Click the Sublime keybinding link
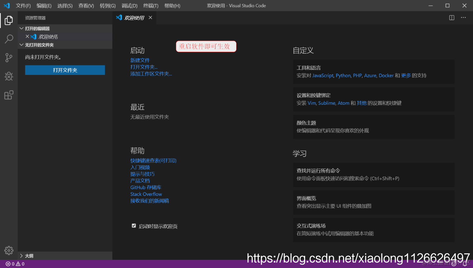 click(x=327, y=103)
